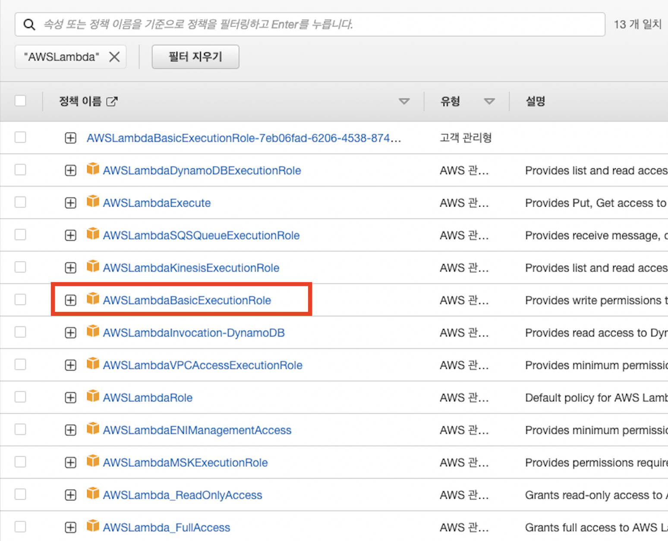668x541 pixels.
Task: Remove the "AWSLambda" filter chip
Action: click(x=114, y=57)
